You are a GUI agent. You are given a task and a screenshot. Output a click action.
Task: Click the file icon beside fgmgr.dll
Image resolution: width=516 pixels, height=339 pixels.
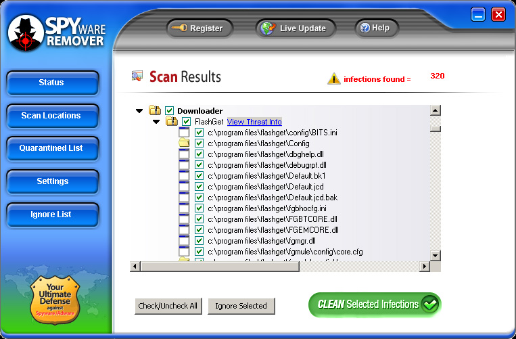click(x=184, y=241)
